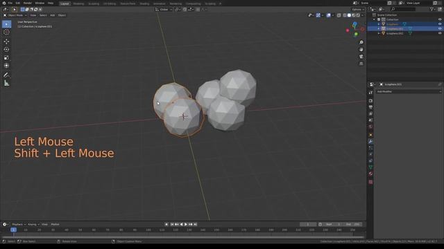The image size is (444, 249).
Task: Activate the Cursor tool in toolbar
Action: tap(6, 33)
